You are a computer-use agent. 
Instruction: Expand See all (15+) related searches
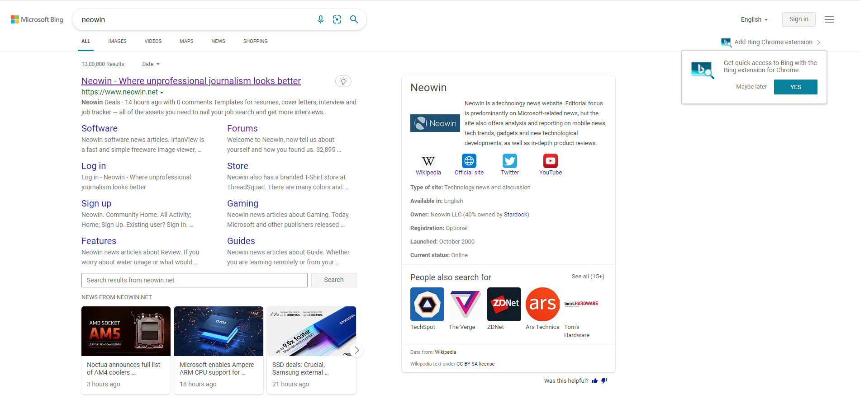(x=588, y=277)
